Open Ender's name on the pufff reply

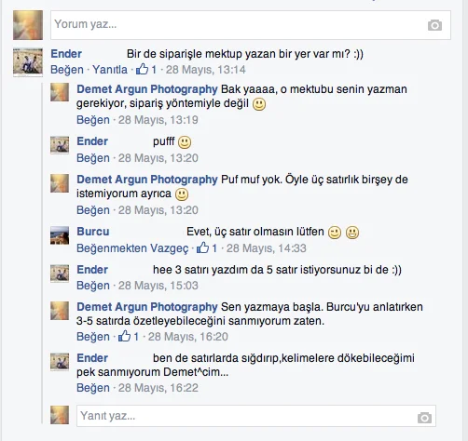pos(92,141)
